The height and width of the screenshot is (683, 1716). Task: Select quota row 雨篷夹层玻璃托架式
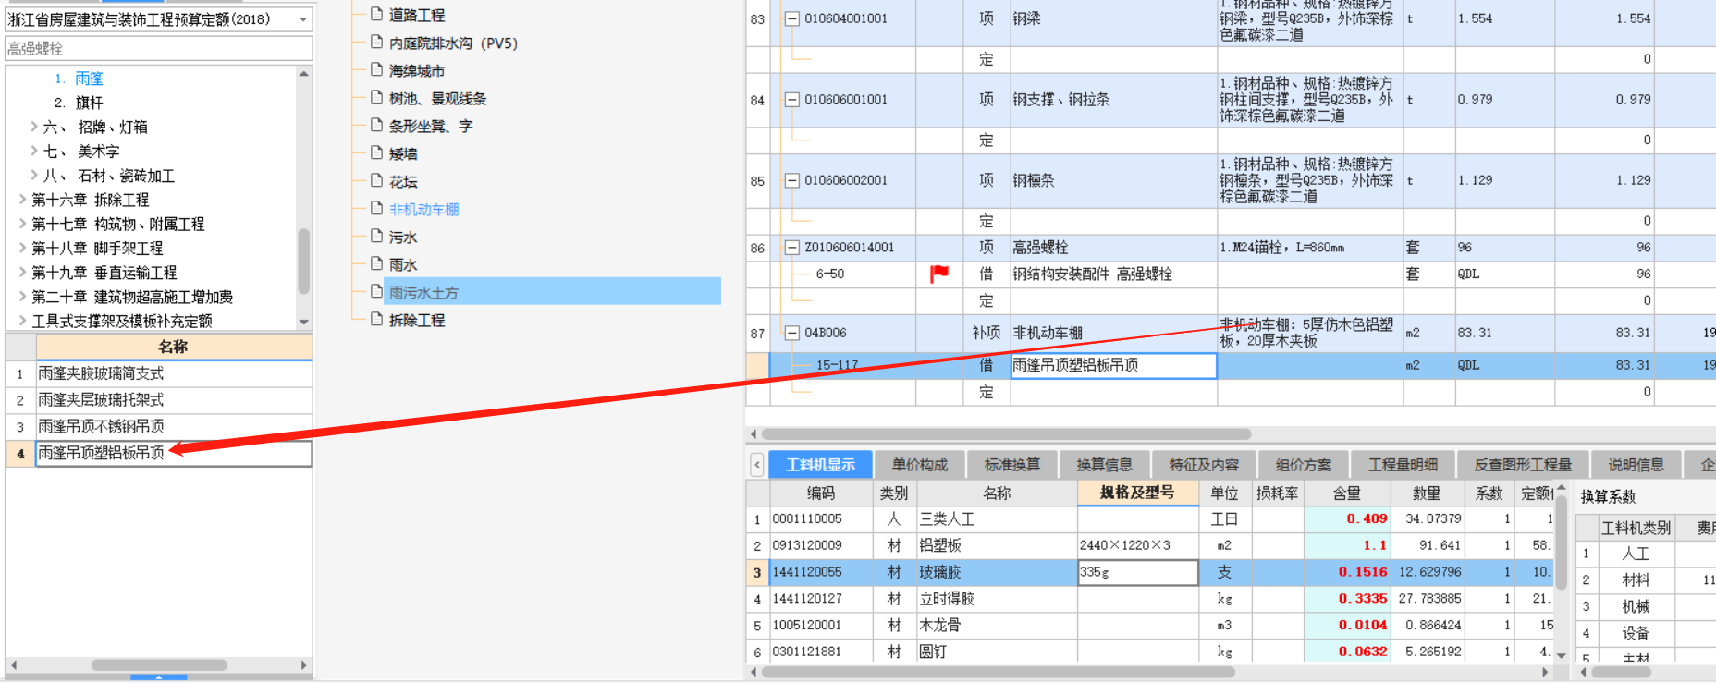(174, 400)
